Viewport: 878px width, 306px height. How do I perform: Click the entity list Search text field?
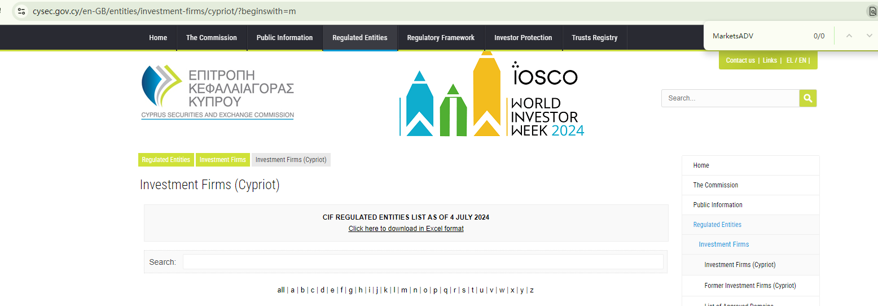pos(423,262)
